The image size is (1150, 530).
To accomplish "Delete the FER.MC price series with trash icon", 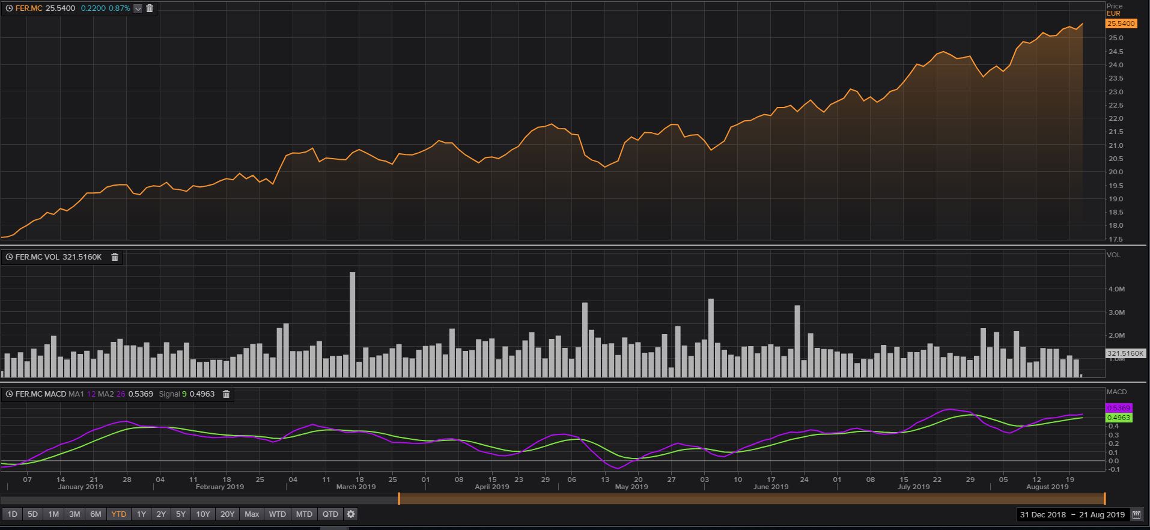I will click(x=150, y=8).
